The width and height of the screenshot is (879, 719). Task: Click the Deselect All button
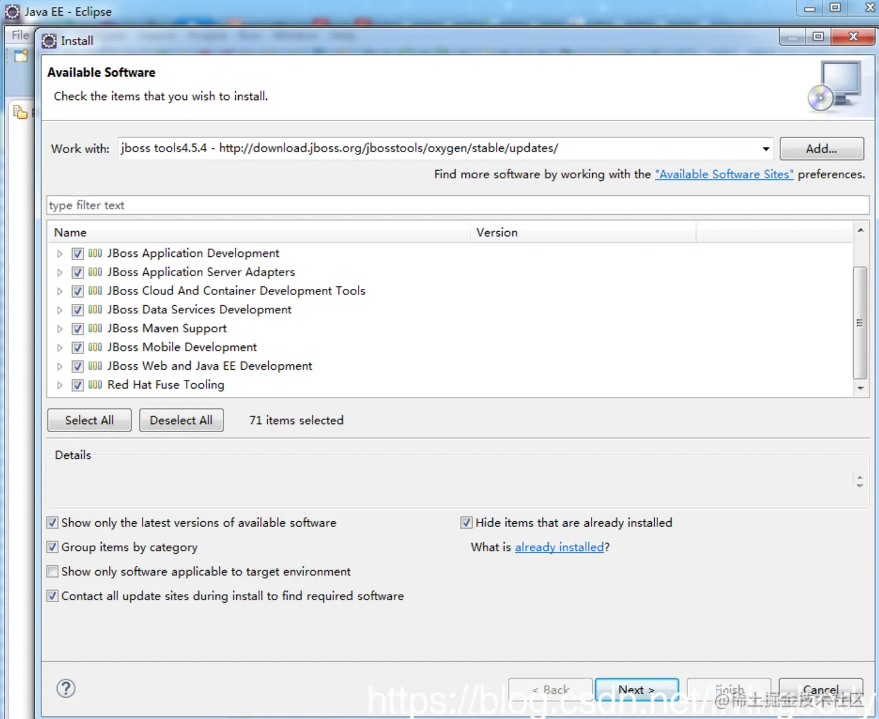(x=181, y=420)
